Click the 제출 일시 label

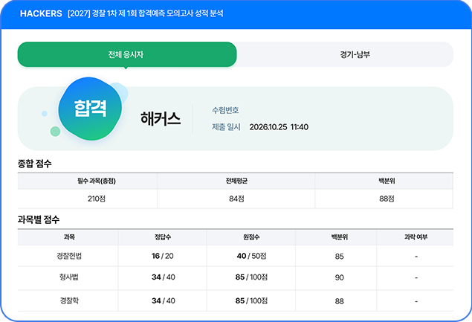coord(226,127)
